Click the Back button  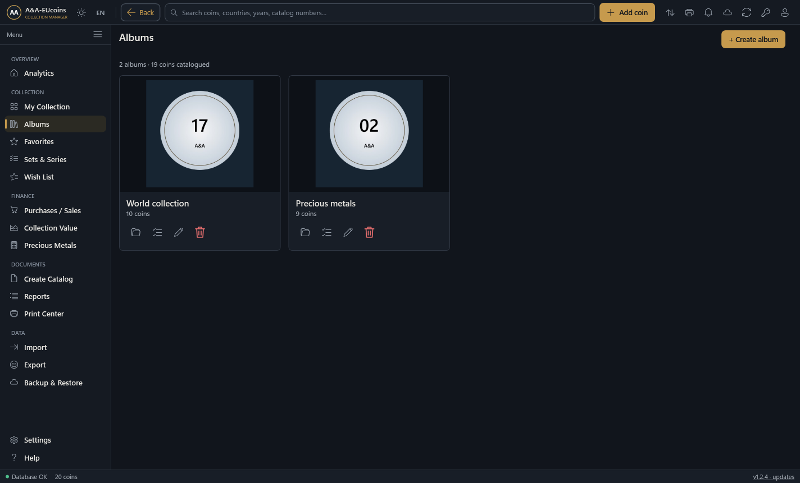coord(140,12)
